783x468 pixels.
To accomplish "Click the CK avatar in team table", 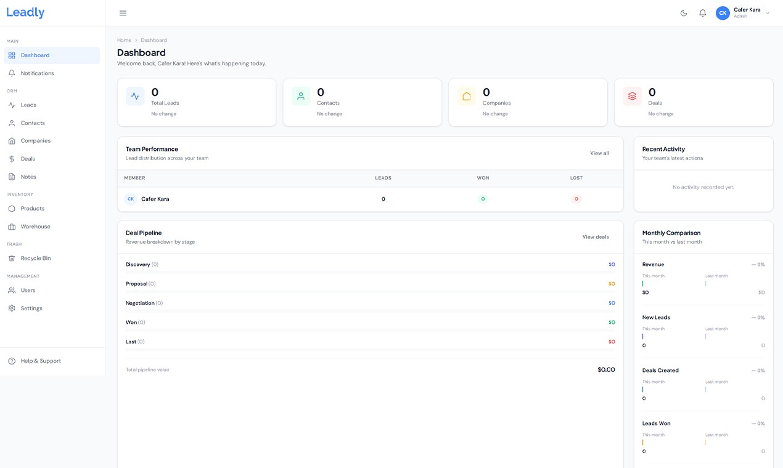I will click(131, 199).
